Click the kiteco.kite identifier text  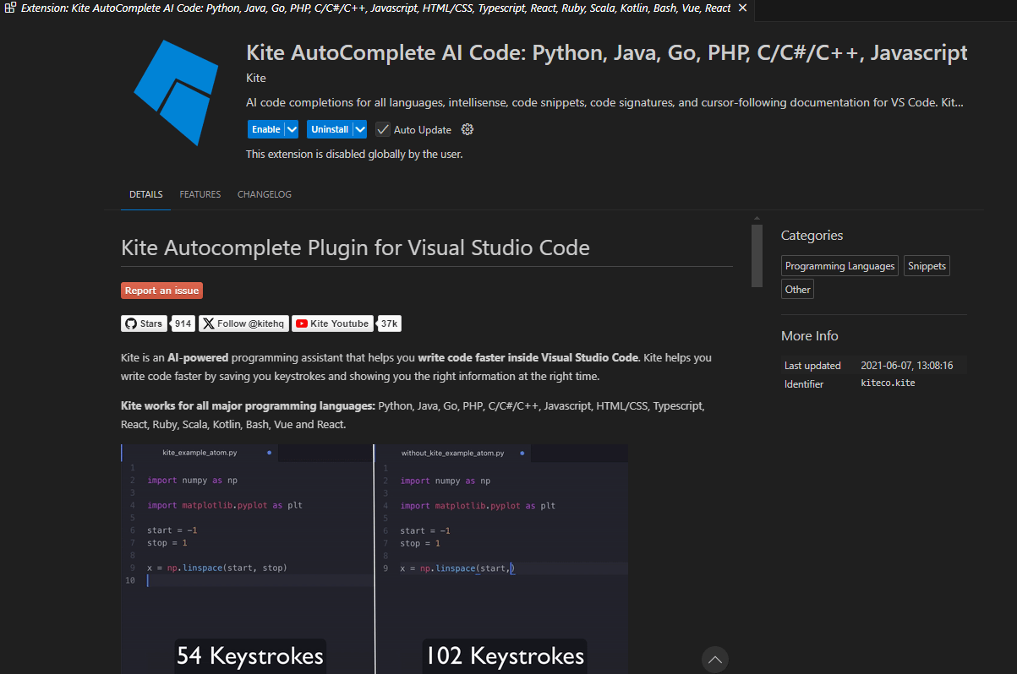pyautogui.click(x=888, y=383)
